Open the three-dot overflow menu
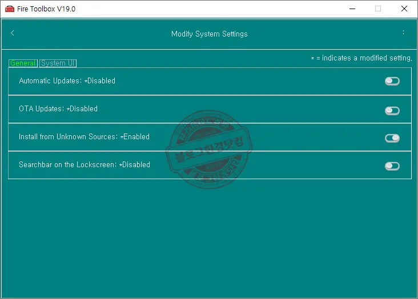This screenshot has height=299, width=418. click(x=403, y=33)
